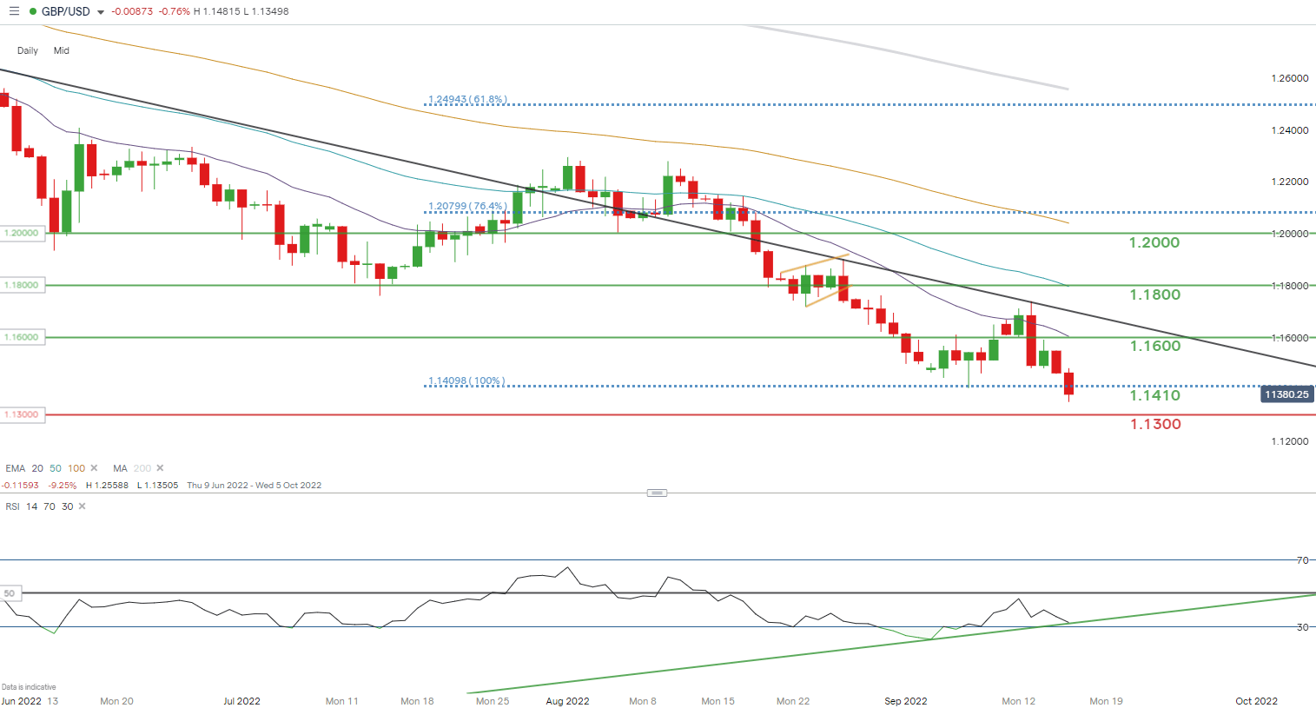This screenshot has width=1316, height=708.
Task: Click the GBP/USD symbol name
Action: (66, 12)
